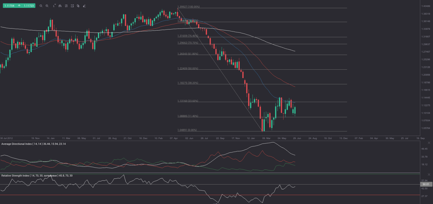The image size is (433, 204).
Task: Click the ask price 1.11723
Action: (x=29, y=6)
